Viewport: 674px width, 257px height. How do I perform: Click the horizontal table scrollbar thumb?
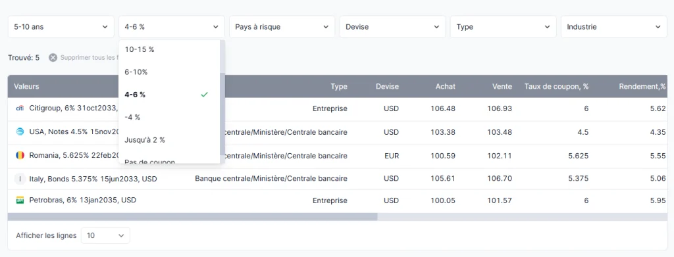193,217
